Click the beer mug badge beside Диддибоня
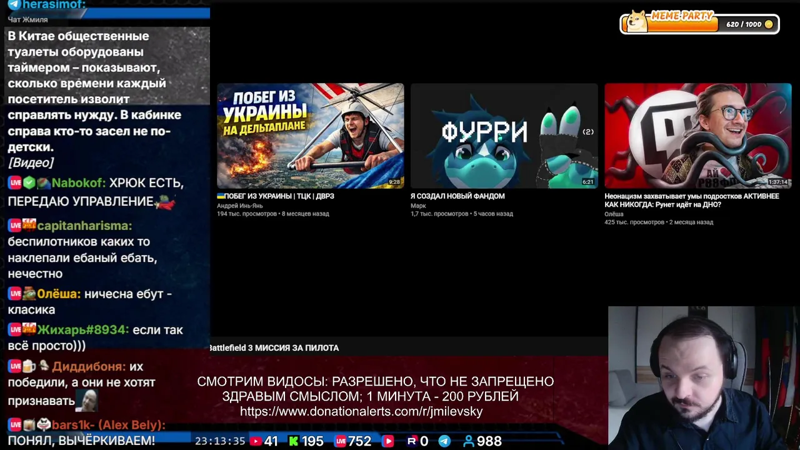This screenshot has width=800, height=450. point(29,366)
